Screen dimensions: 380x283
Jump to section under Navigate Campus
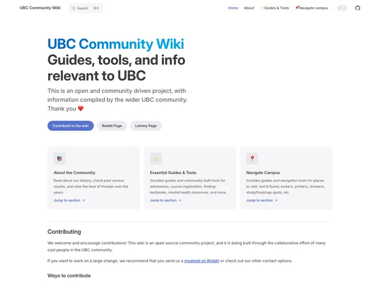(x=262, y=200)
